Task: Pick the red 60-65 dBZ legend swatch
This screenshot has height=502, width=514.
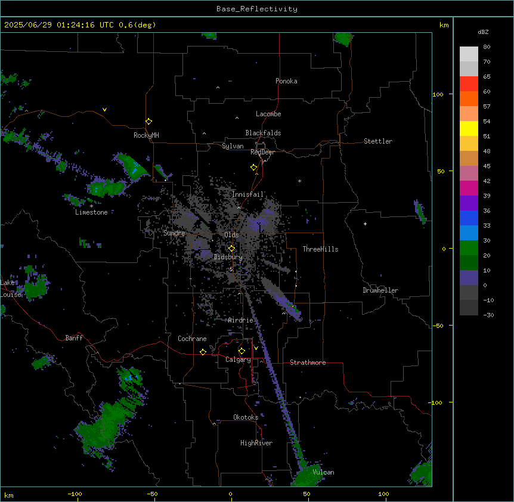Action: (469, 83)
